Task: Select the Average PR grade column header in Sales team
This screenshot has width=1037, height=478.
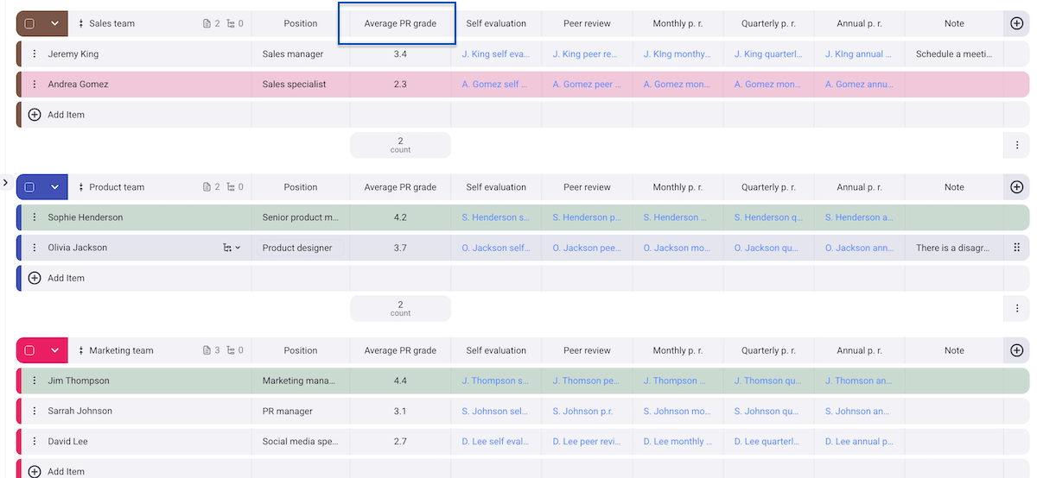Action: [400, 23]
